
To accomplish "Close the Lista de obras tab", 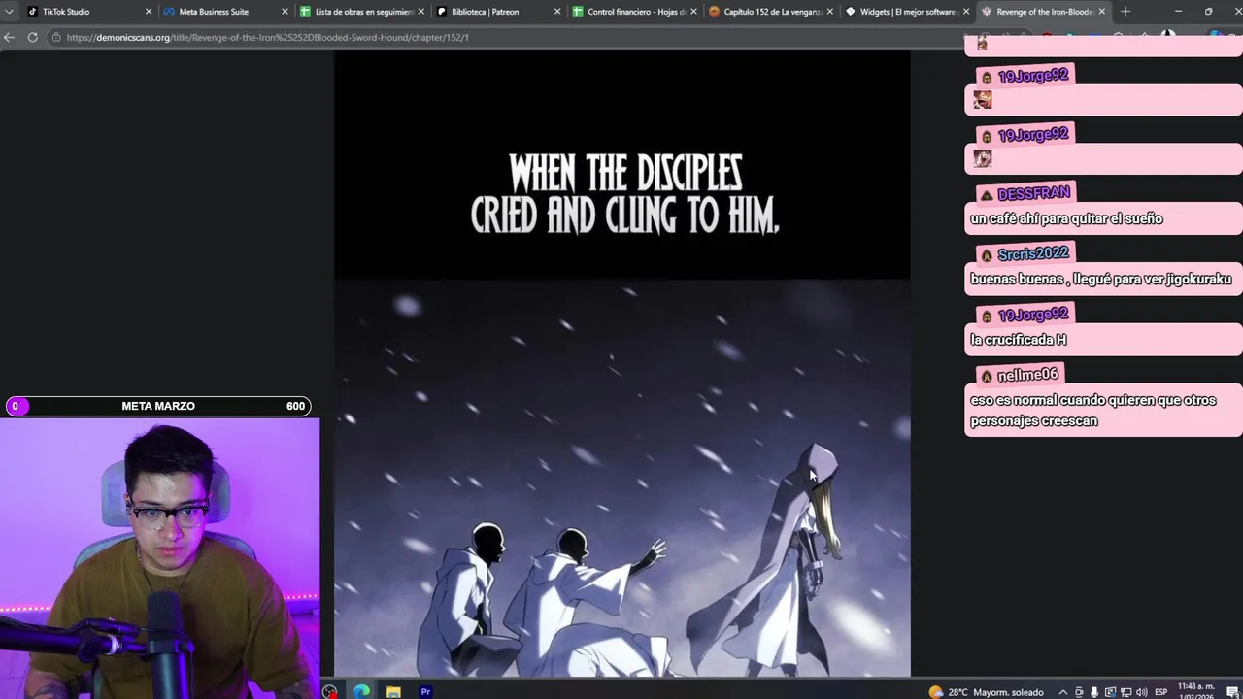I will [420, 12].
